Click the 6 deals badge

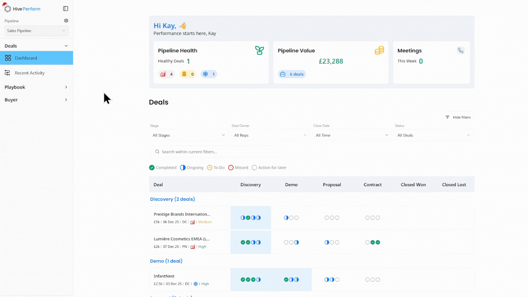coord(292,74)
